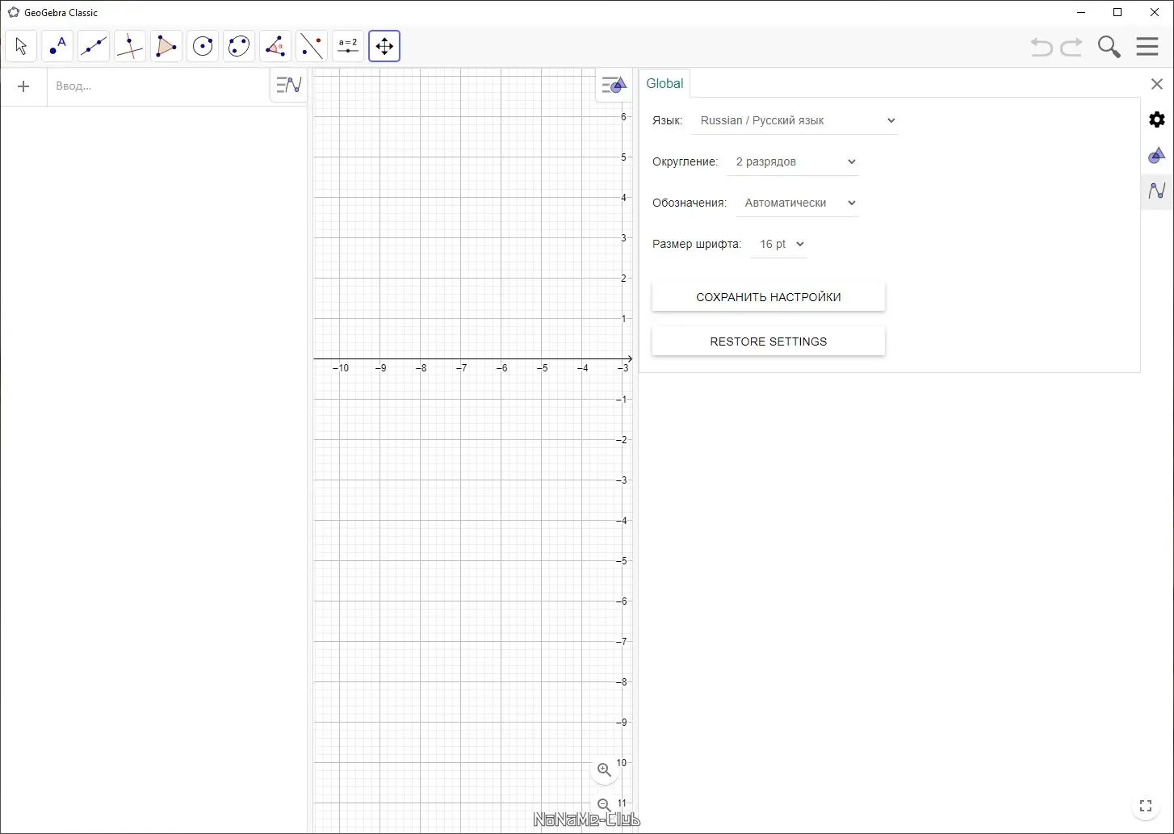Click the RESTORE SETTINGS button
1174x834 pixels.
point(769,342)
